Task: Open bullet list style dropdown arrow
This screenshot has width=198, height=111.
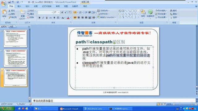Action: pos(77,12)
